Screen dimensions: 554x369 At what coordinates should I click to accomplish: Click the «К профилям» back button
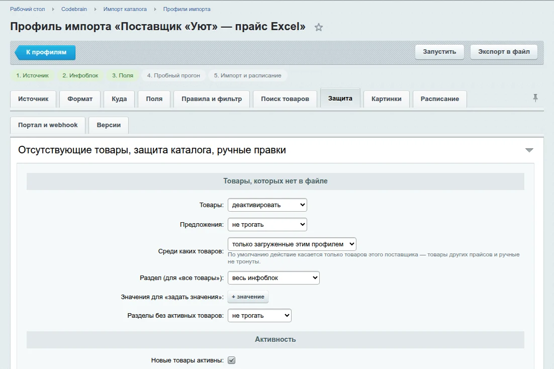45,52
